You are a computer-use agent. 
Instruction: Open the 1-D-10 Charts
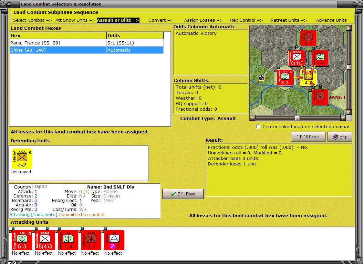pos(308,137)
